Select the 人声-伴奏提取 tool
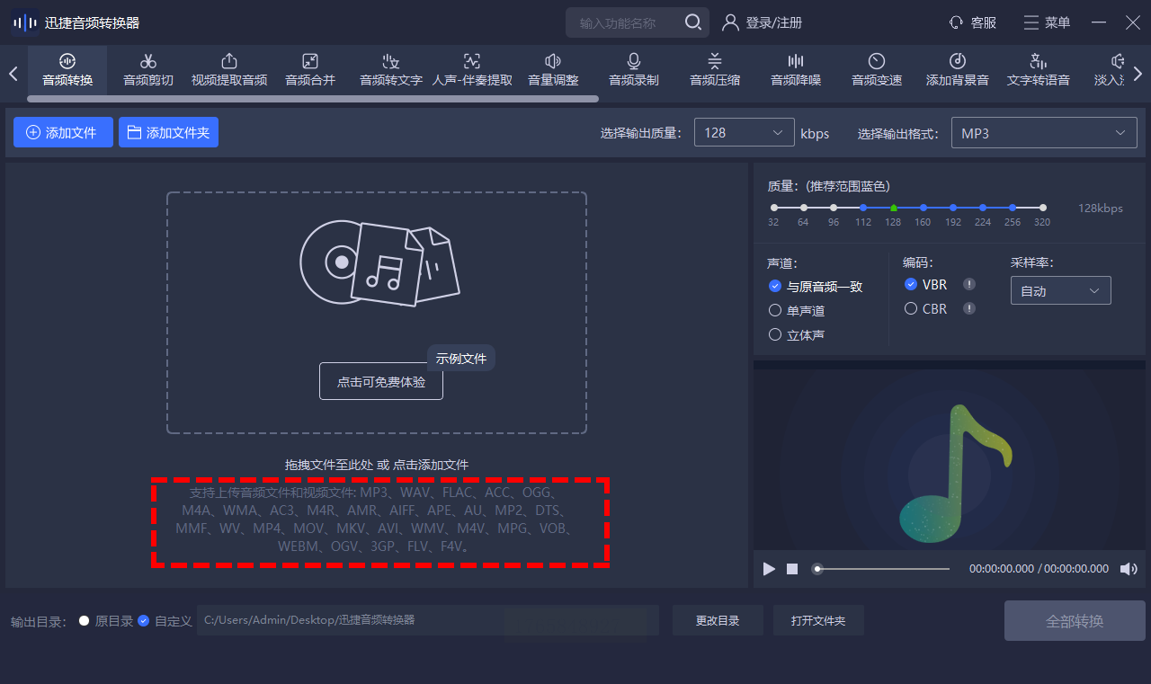The image size is (1151, 684). coord(472,70)
